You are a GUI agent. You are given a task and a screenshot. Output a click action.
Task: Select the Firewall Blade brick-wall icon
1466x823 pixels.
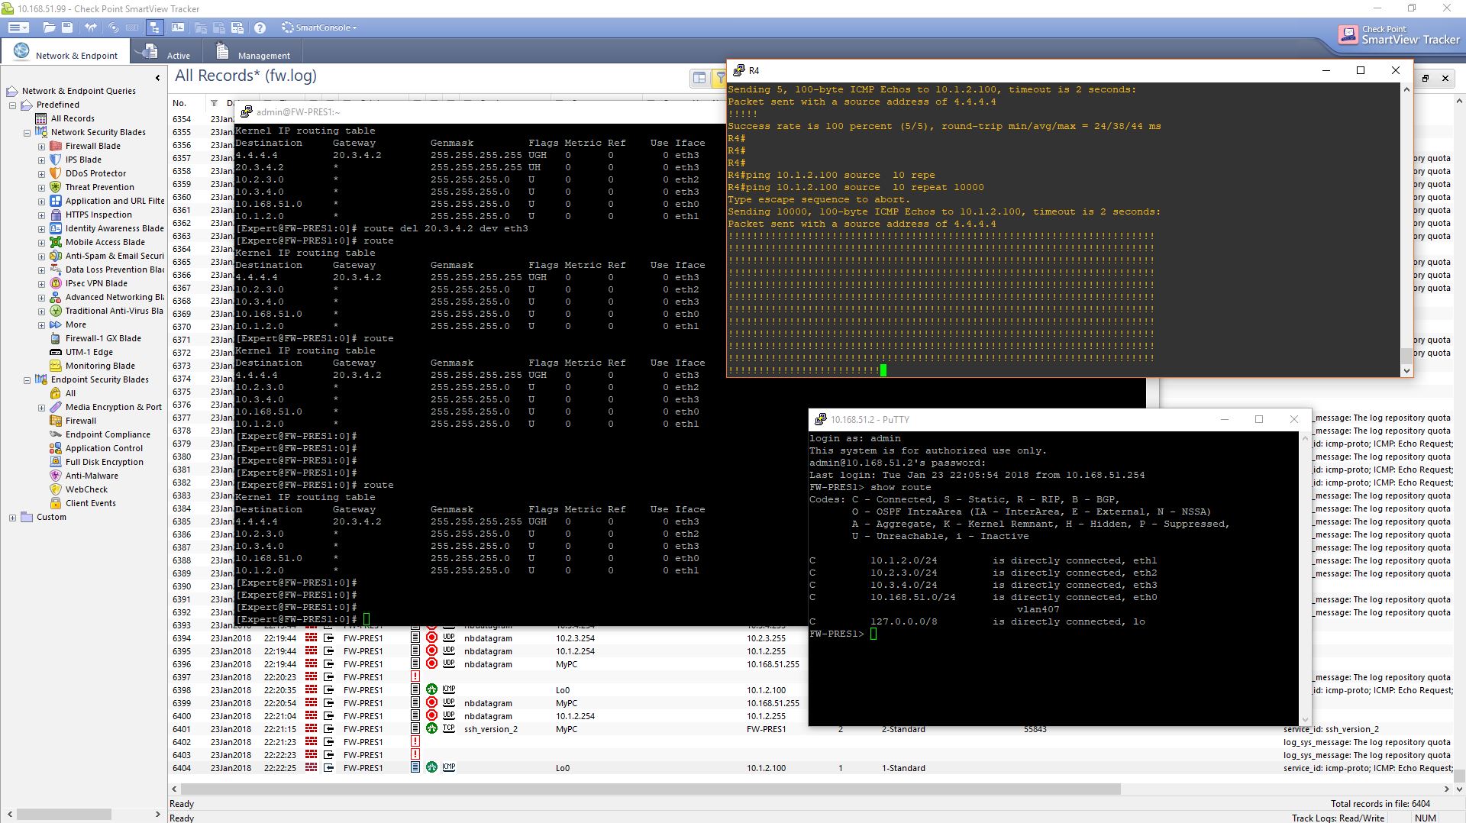click(56, 146)
